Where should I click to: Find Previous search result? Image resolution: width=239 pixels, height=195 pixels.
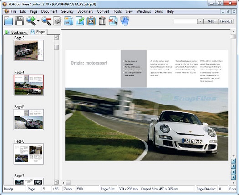click(226, 21)
